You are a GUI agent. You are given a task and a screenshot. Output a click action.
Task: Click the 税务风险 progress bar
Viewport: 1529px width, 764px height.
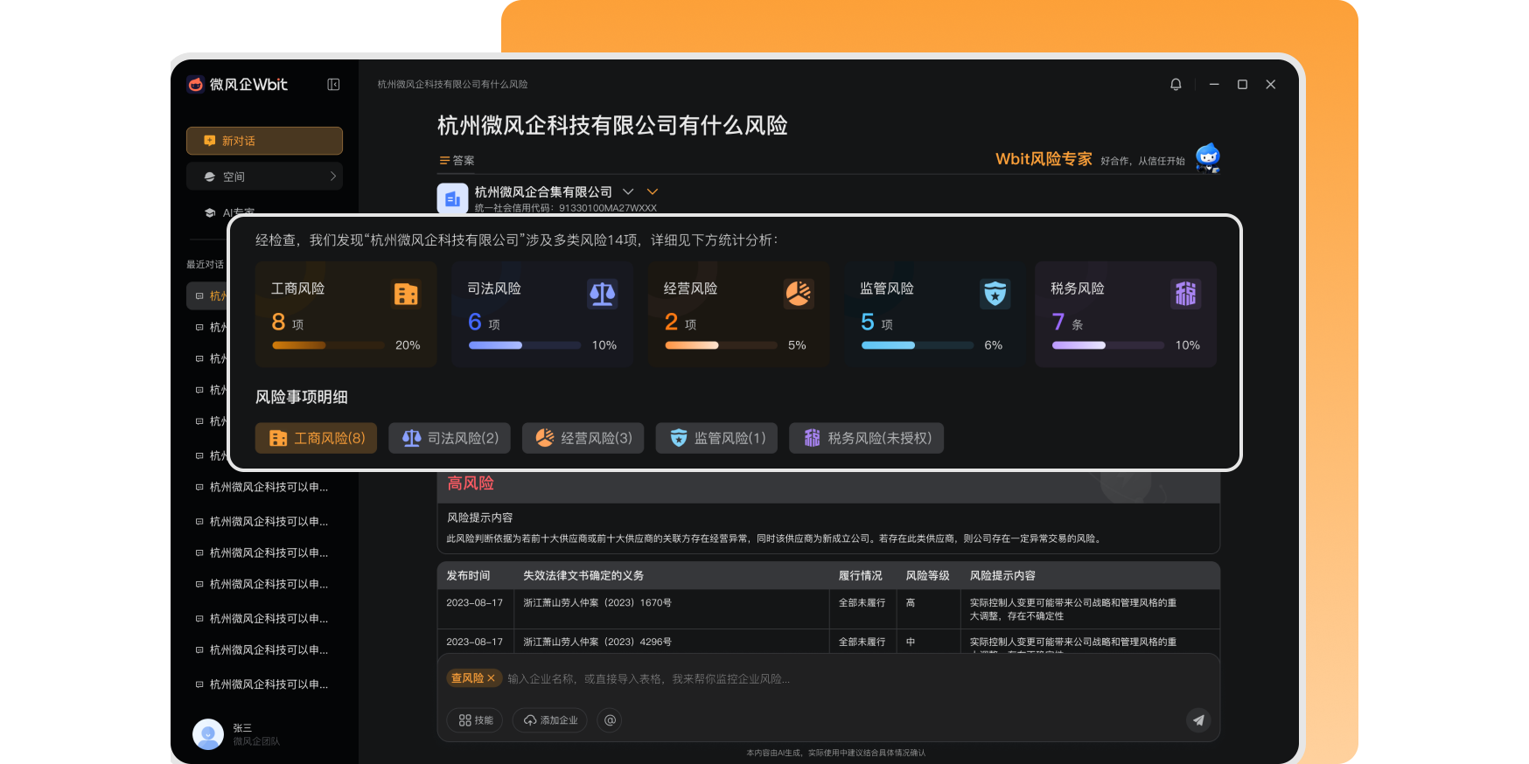point(1108,345)
